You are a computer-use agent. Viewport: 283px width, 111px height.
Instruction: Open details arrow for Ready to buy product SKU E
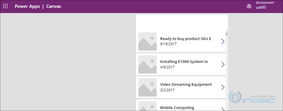click(x=223, y=42)
